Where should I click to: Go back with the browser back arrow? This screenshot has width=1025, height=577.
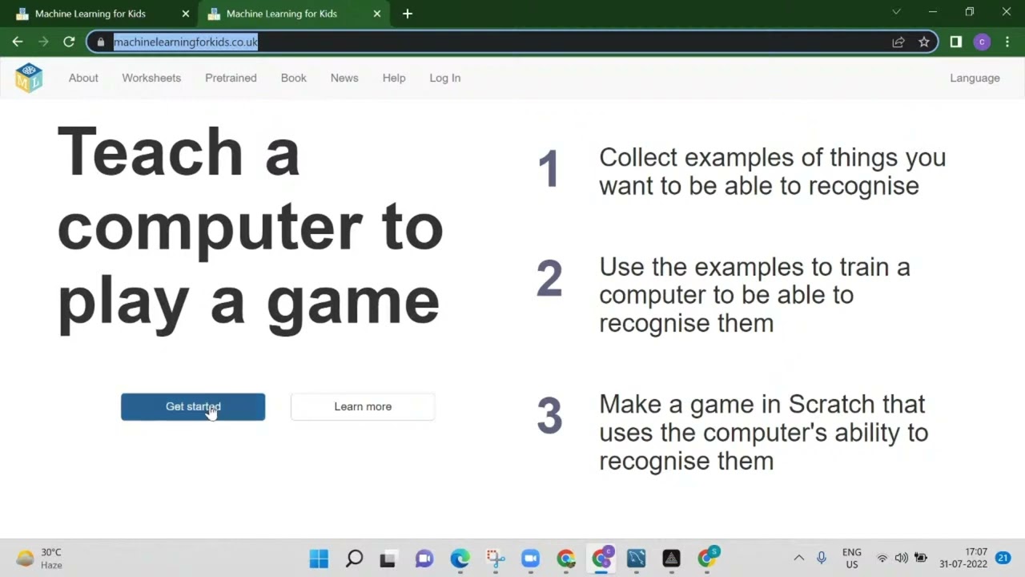[18, 42]
